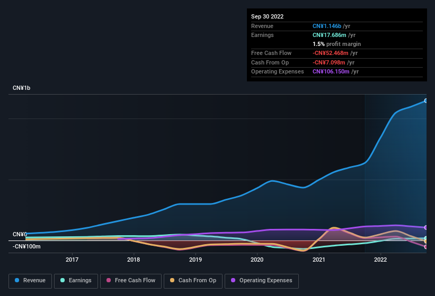Toggle the Cash From Op legend button
The width and height of the screenshot is (435, 296).
click(x=193, y=281)
